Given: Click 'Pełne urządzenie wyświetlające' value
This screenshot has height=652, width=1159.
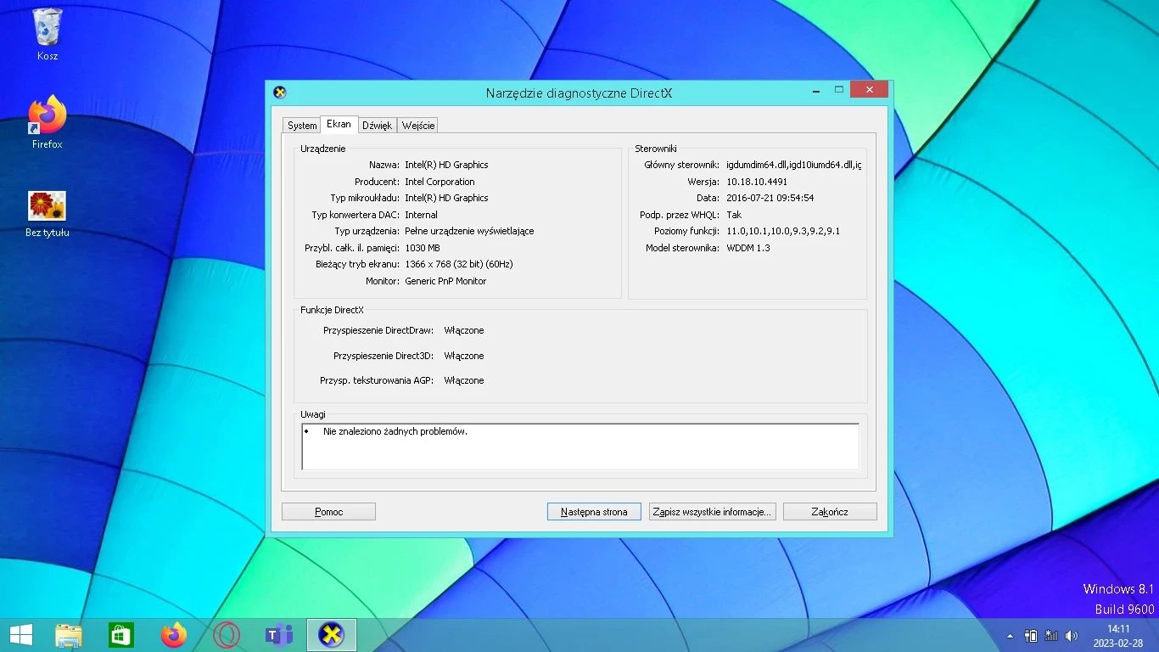Looking at the screenshot, I should coord(469,231).
